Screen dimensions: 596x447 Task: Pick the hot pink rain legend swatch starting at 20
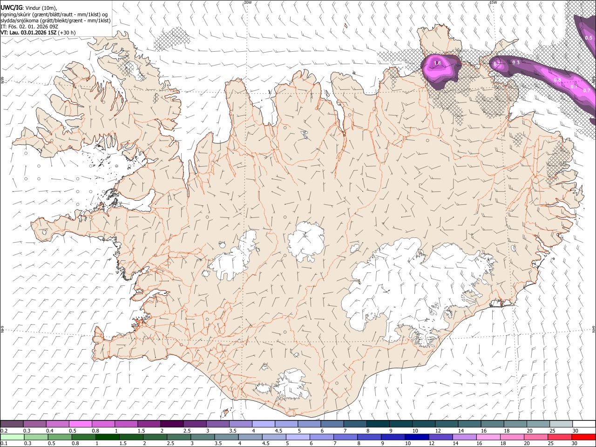535,437
